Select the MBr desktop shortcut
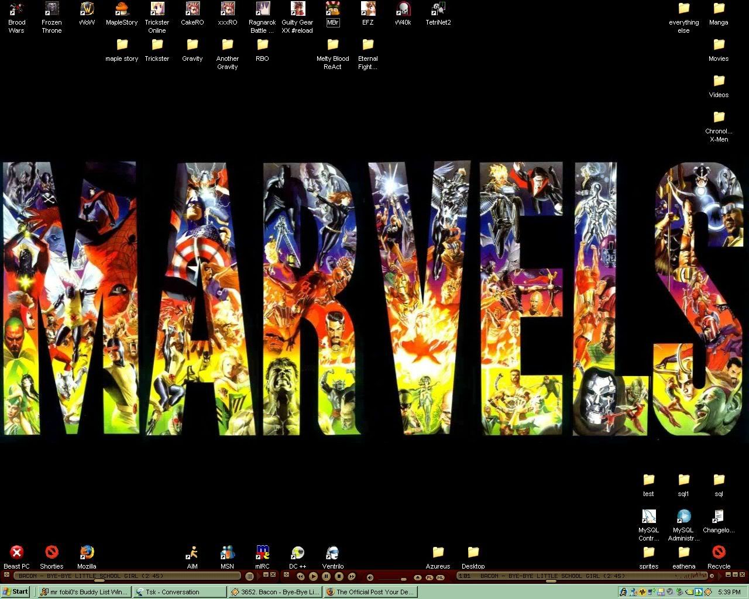 pyautogui.click(x=332, y=14)
